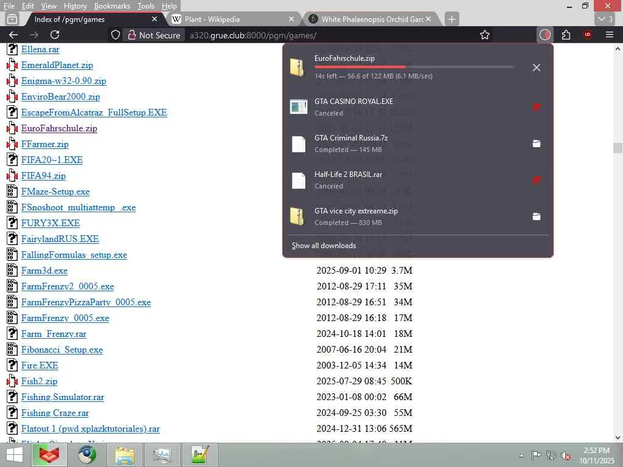Open the tab overview button left of tabs

(12, 19)
